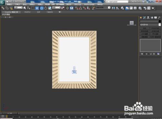
Task: Switch to the Display command panel tab
Action: [x=156, y=18]
